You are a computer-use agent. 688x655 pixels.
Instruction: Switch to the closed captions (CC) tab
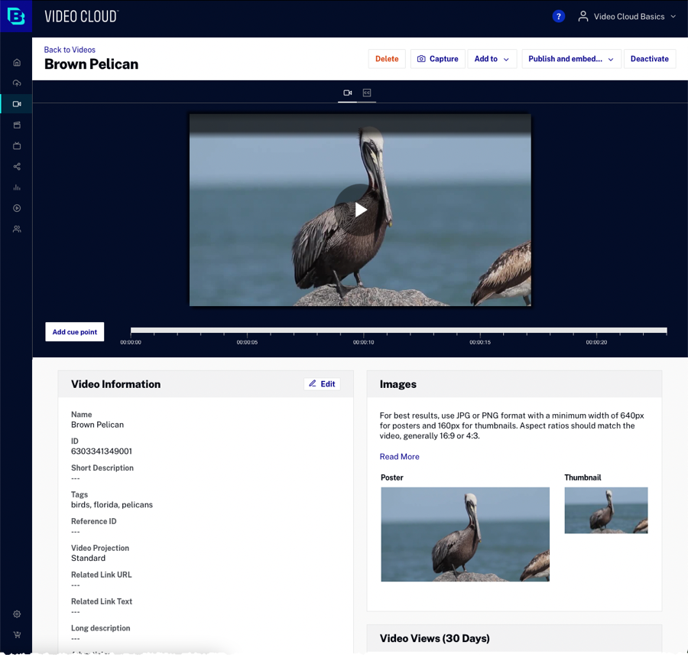(x=367, y=93)
